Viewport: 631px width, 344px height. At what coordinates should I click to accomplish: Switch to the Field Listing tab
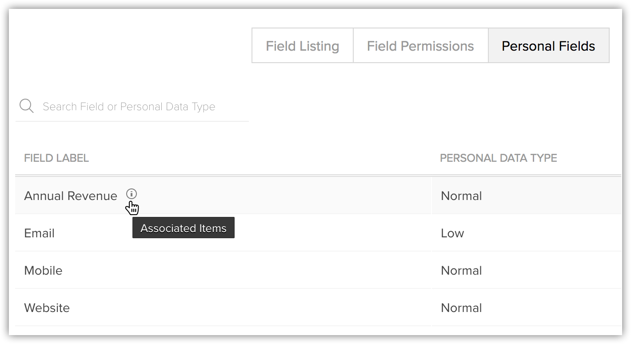coord(303,46)
